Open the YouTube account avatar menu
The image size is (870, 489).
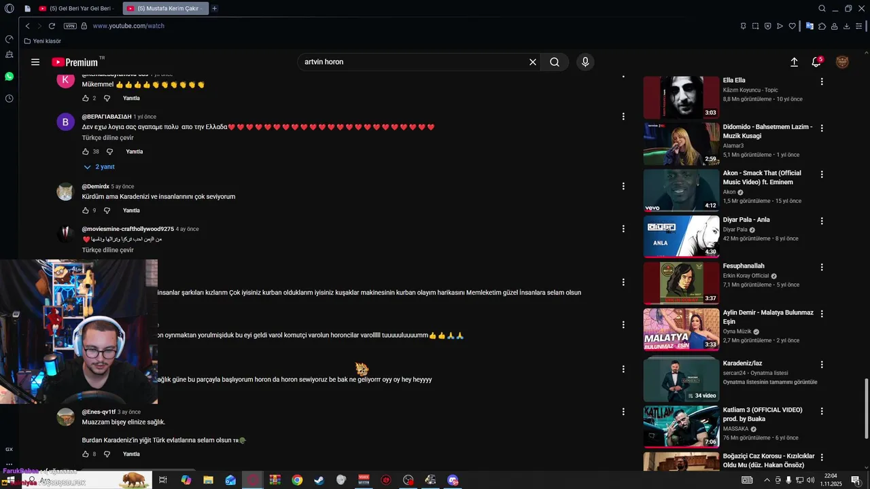(842, 62)
